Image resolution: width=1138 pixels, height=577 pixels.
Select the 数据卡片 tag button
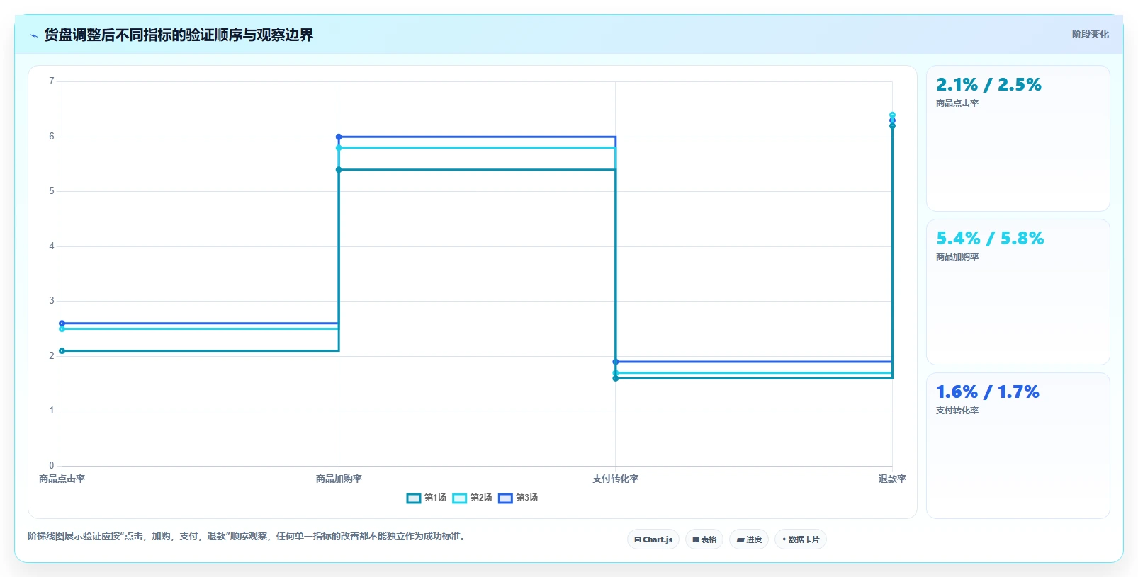click(801, 539)
